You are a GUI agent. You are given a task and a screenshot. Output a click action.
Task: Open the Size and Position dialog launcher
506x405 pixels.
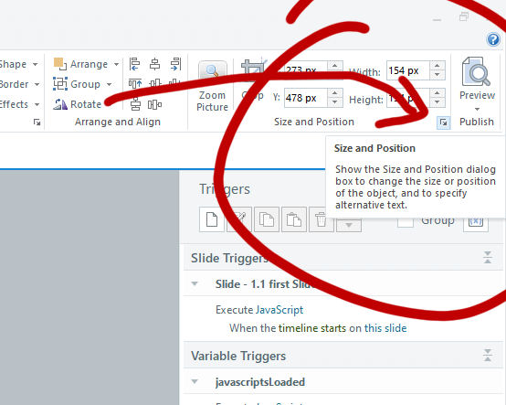[x=443, y=123]
